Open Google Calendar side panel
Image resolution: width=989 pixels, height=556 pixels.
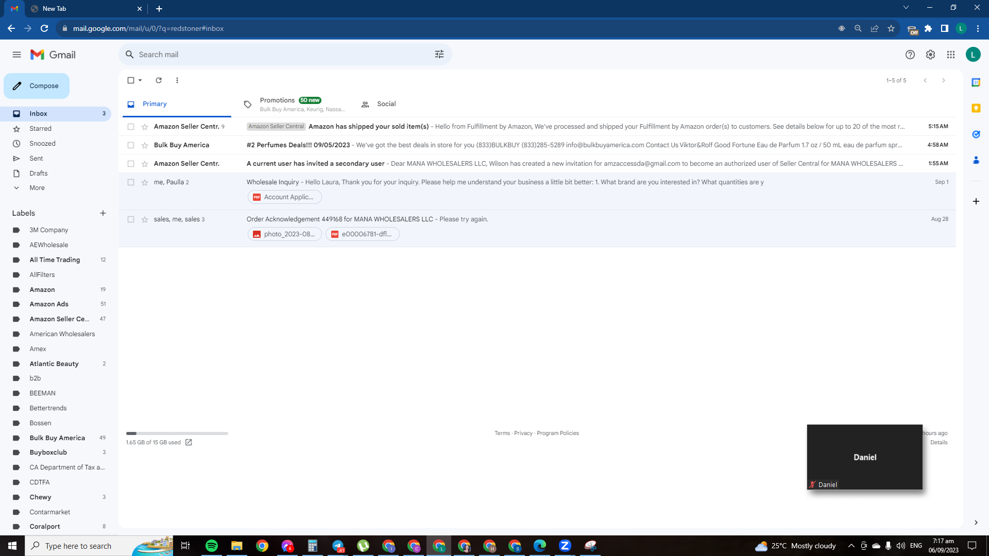pos(976,82)
